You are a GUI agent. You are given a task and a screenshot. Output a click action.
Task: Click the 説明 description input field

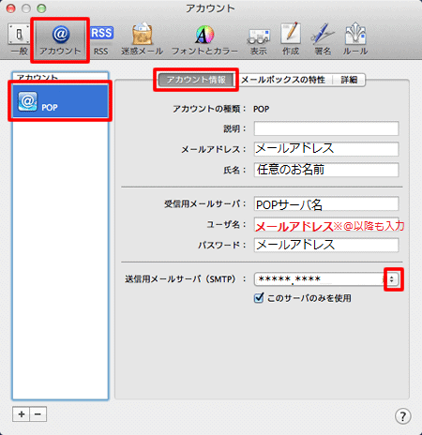coord(326,128)
